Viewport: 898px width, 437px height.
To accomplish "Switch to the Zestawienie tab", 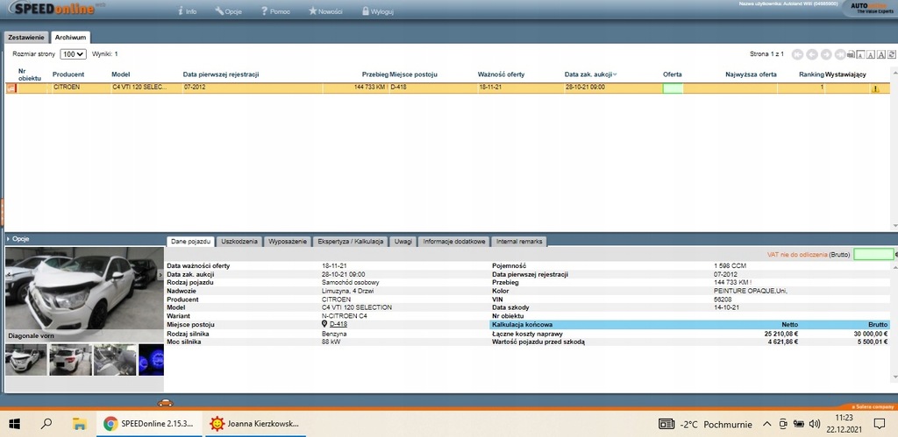I will [x=26, y=38].
